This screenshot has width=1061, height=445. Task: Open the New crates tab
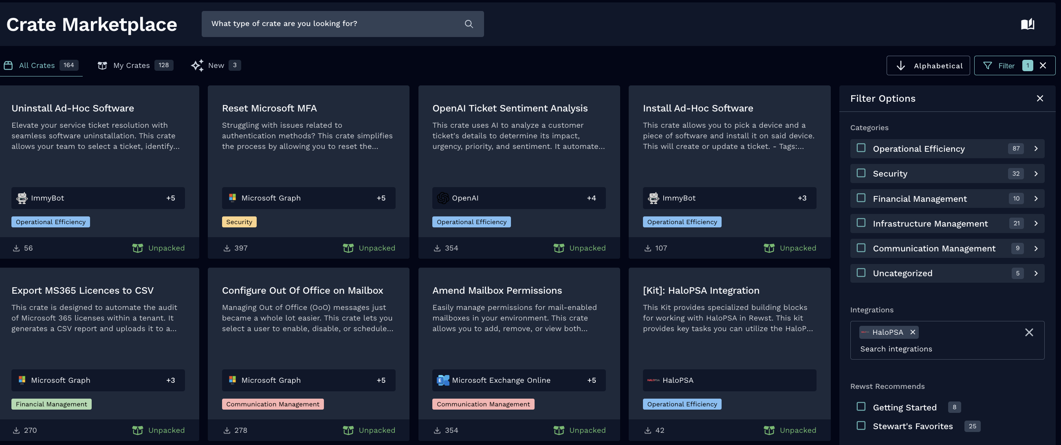click(x=216, y=65)
